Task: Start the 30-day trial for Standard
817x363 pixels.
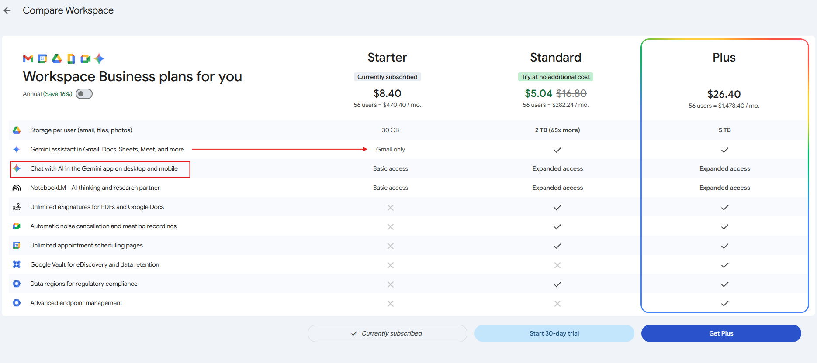Action: 554,333
